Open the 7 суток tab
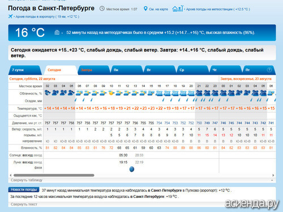Viewport: 283px width, 212px height. point(24,70)
